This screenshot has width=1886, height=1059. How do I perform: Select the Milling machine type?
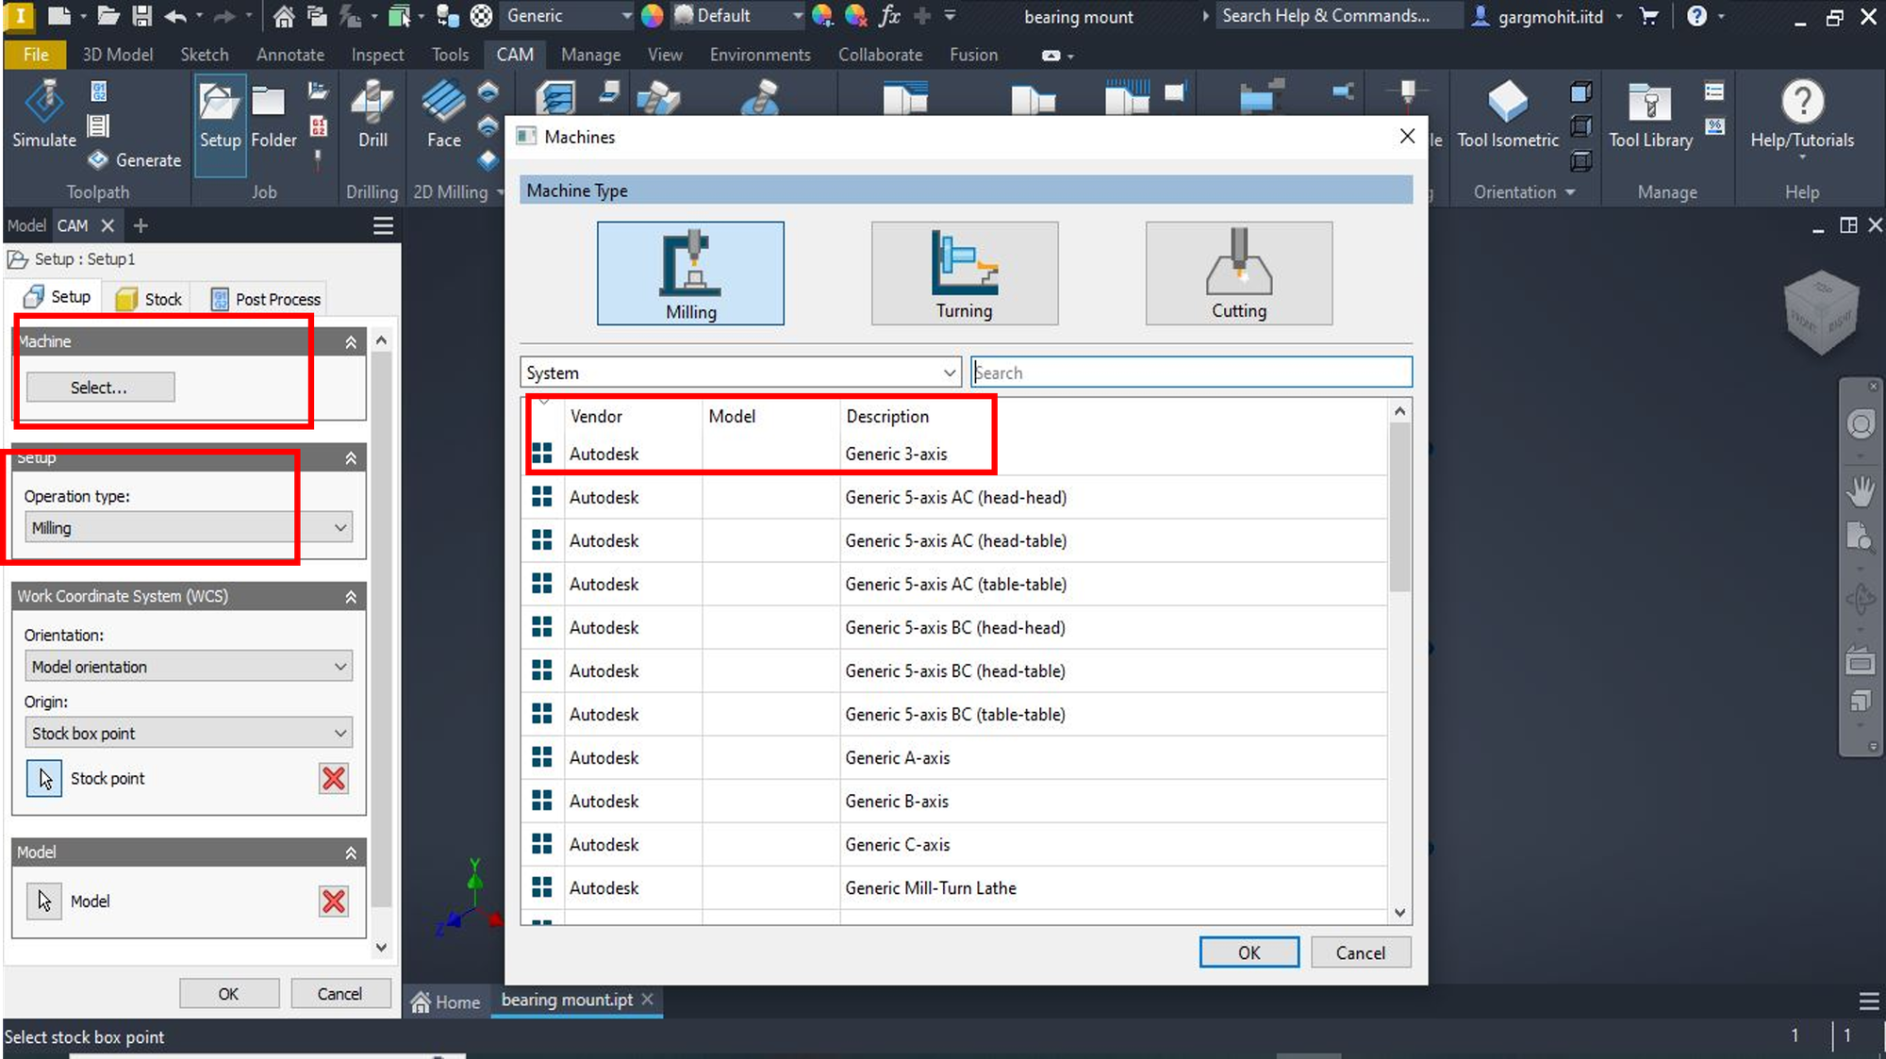(x=690, y=273)
